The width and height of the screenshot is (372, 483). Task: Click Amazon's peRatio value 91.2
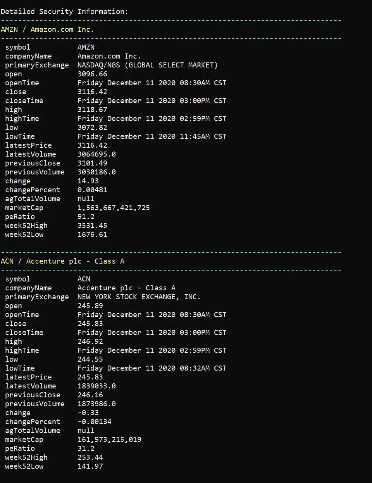86,217
